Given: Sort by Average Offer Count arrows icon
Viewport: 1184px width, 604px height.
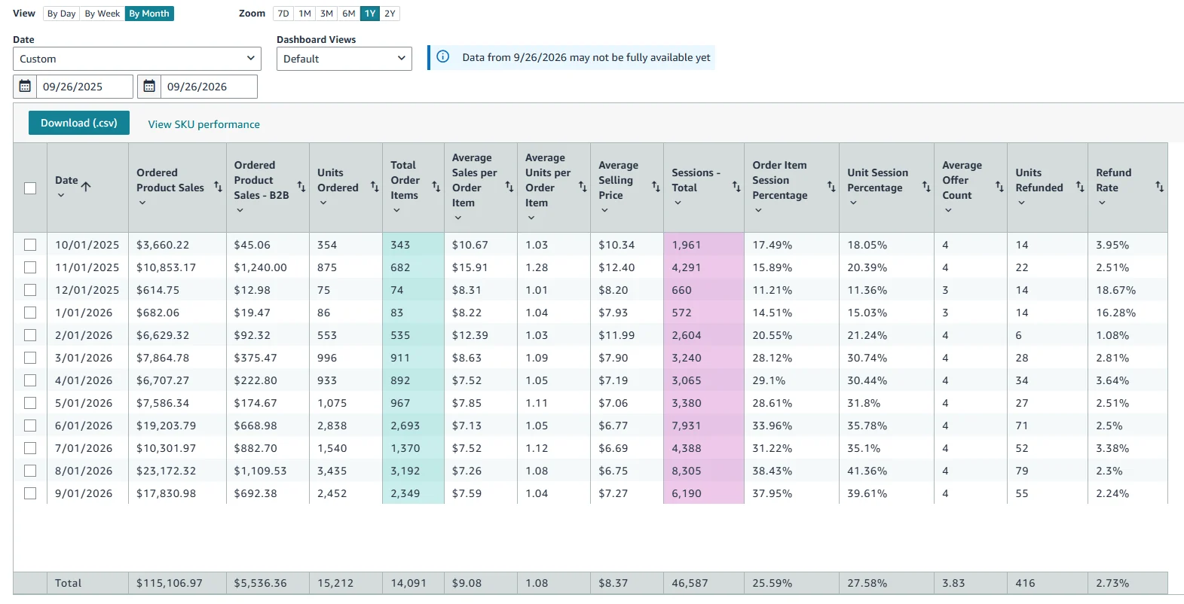Looking at the screenshot, I should (x=999, y=187).
